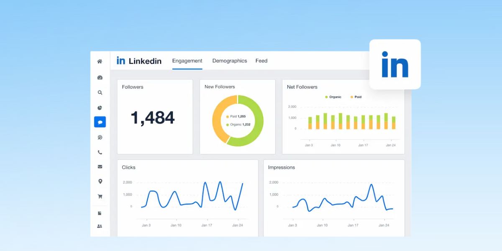502x251 pixels.
Task: Open the phone call tracking icon
Action: point(100,152)
